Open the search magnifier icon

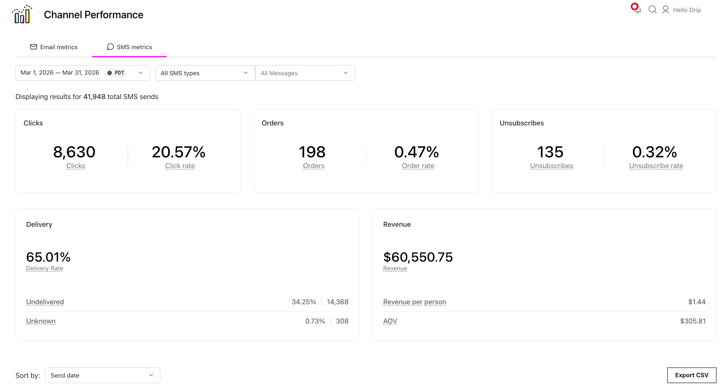click(x=652, y=10)
